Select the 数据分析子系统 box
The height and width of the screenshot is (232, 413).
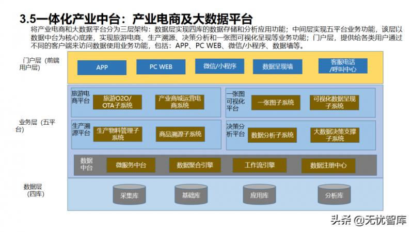[x=272, y=135]
